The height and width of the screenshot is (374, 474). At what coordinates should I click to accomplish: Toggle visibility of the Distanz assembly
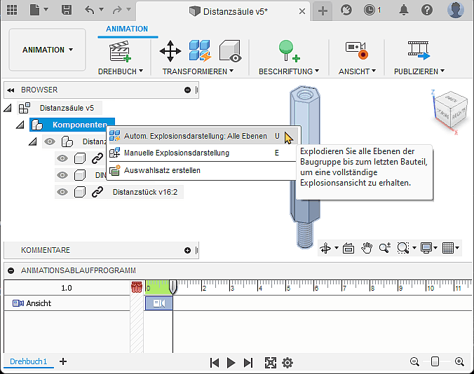50,141
